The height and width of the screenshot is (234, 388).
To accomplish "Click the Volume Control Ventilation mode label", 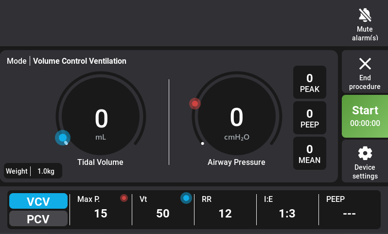I will (x=80, y=61).
